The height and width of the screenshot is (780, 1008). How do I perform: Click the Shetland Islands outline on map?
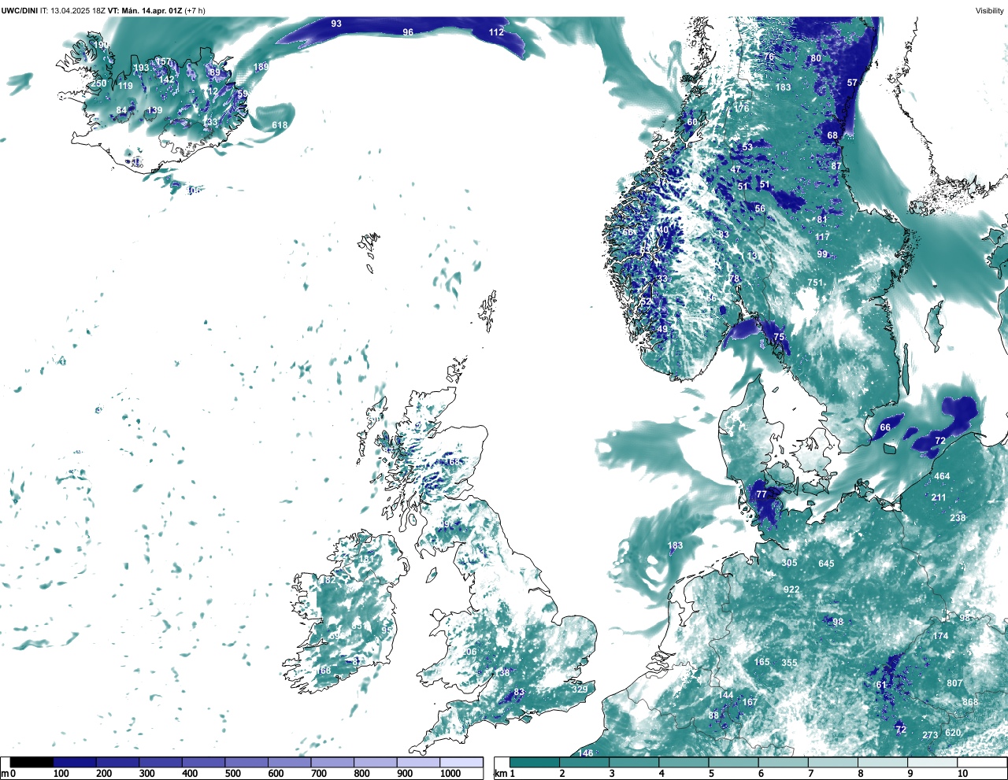(x=487, y=310)
